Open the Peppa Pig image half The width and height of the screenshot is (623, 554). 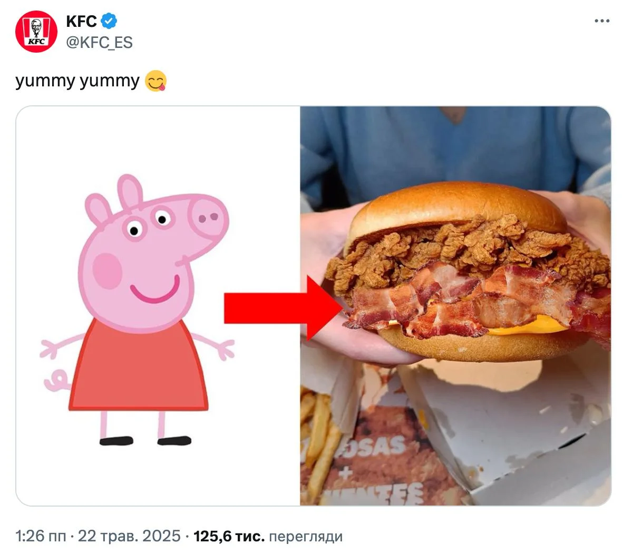[x=158, y=306]
